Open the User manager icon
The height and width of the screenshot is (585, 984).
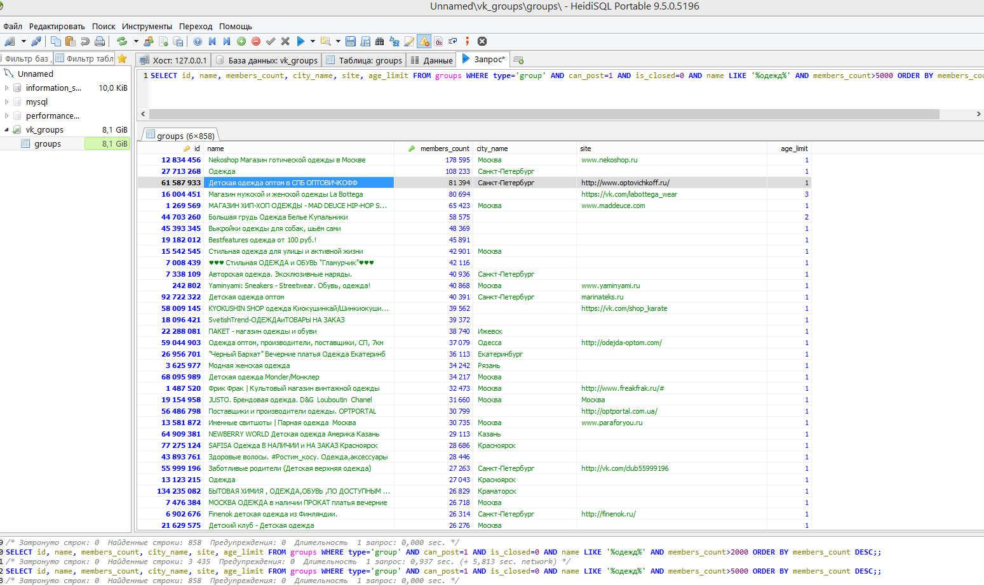click(x=149, y=41)
